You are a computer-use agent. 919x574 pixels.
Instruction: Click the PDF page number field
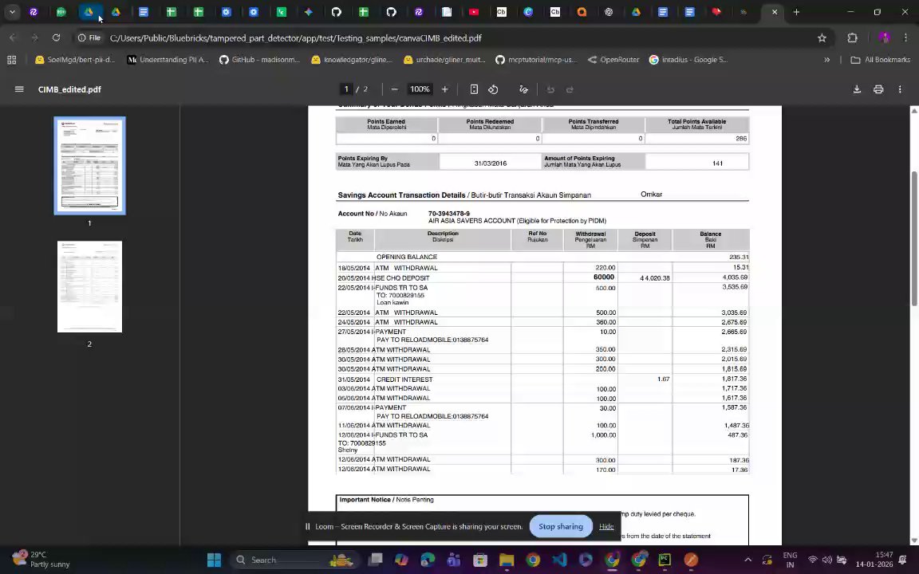346,89
